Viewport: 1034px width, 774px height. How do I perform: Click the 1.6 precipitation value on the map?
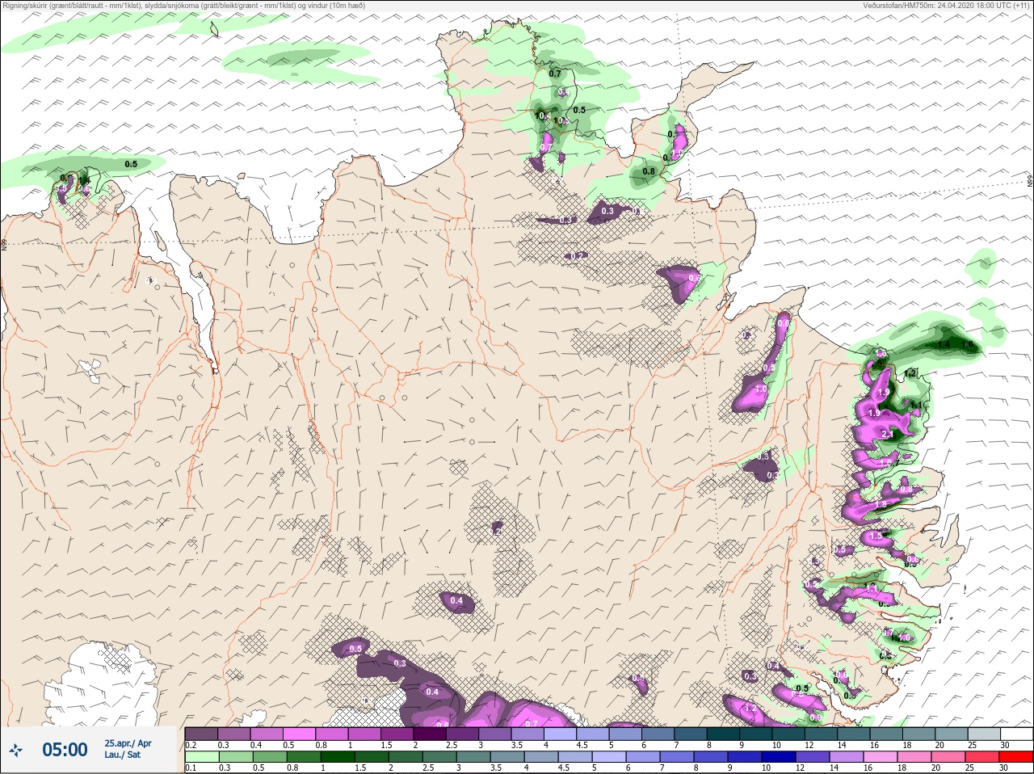[x=968, y=344]
